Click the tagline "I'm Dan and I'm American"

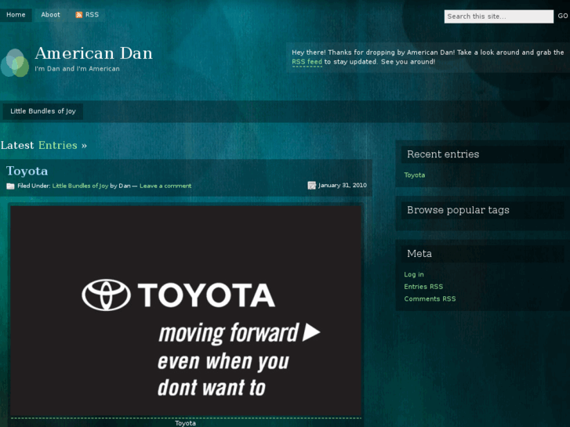77,69
